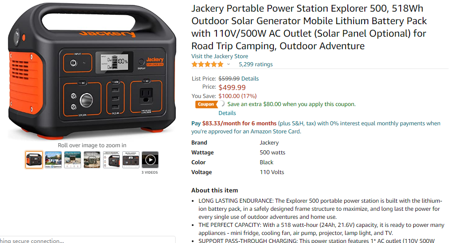Viewport: 449px width, 243px height.
Task: Tick the orange Coupon checkbox badge
Action: click(x=206, y=104)
